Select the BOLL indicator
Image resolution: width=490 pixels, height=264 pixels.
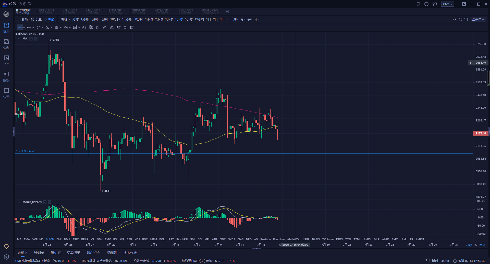pos(163,239)
